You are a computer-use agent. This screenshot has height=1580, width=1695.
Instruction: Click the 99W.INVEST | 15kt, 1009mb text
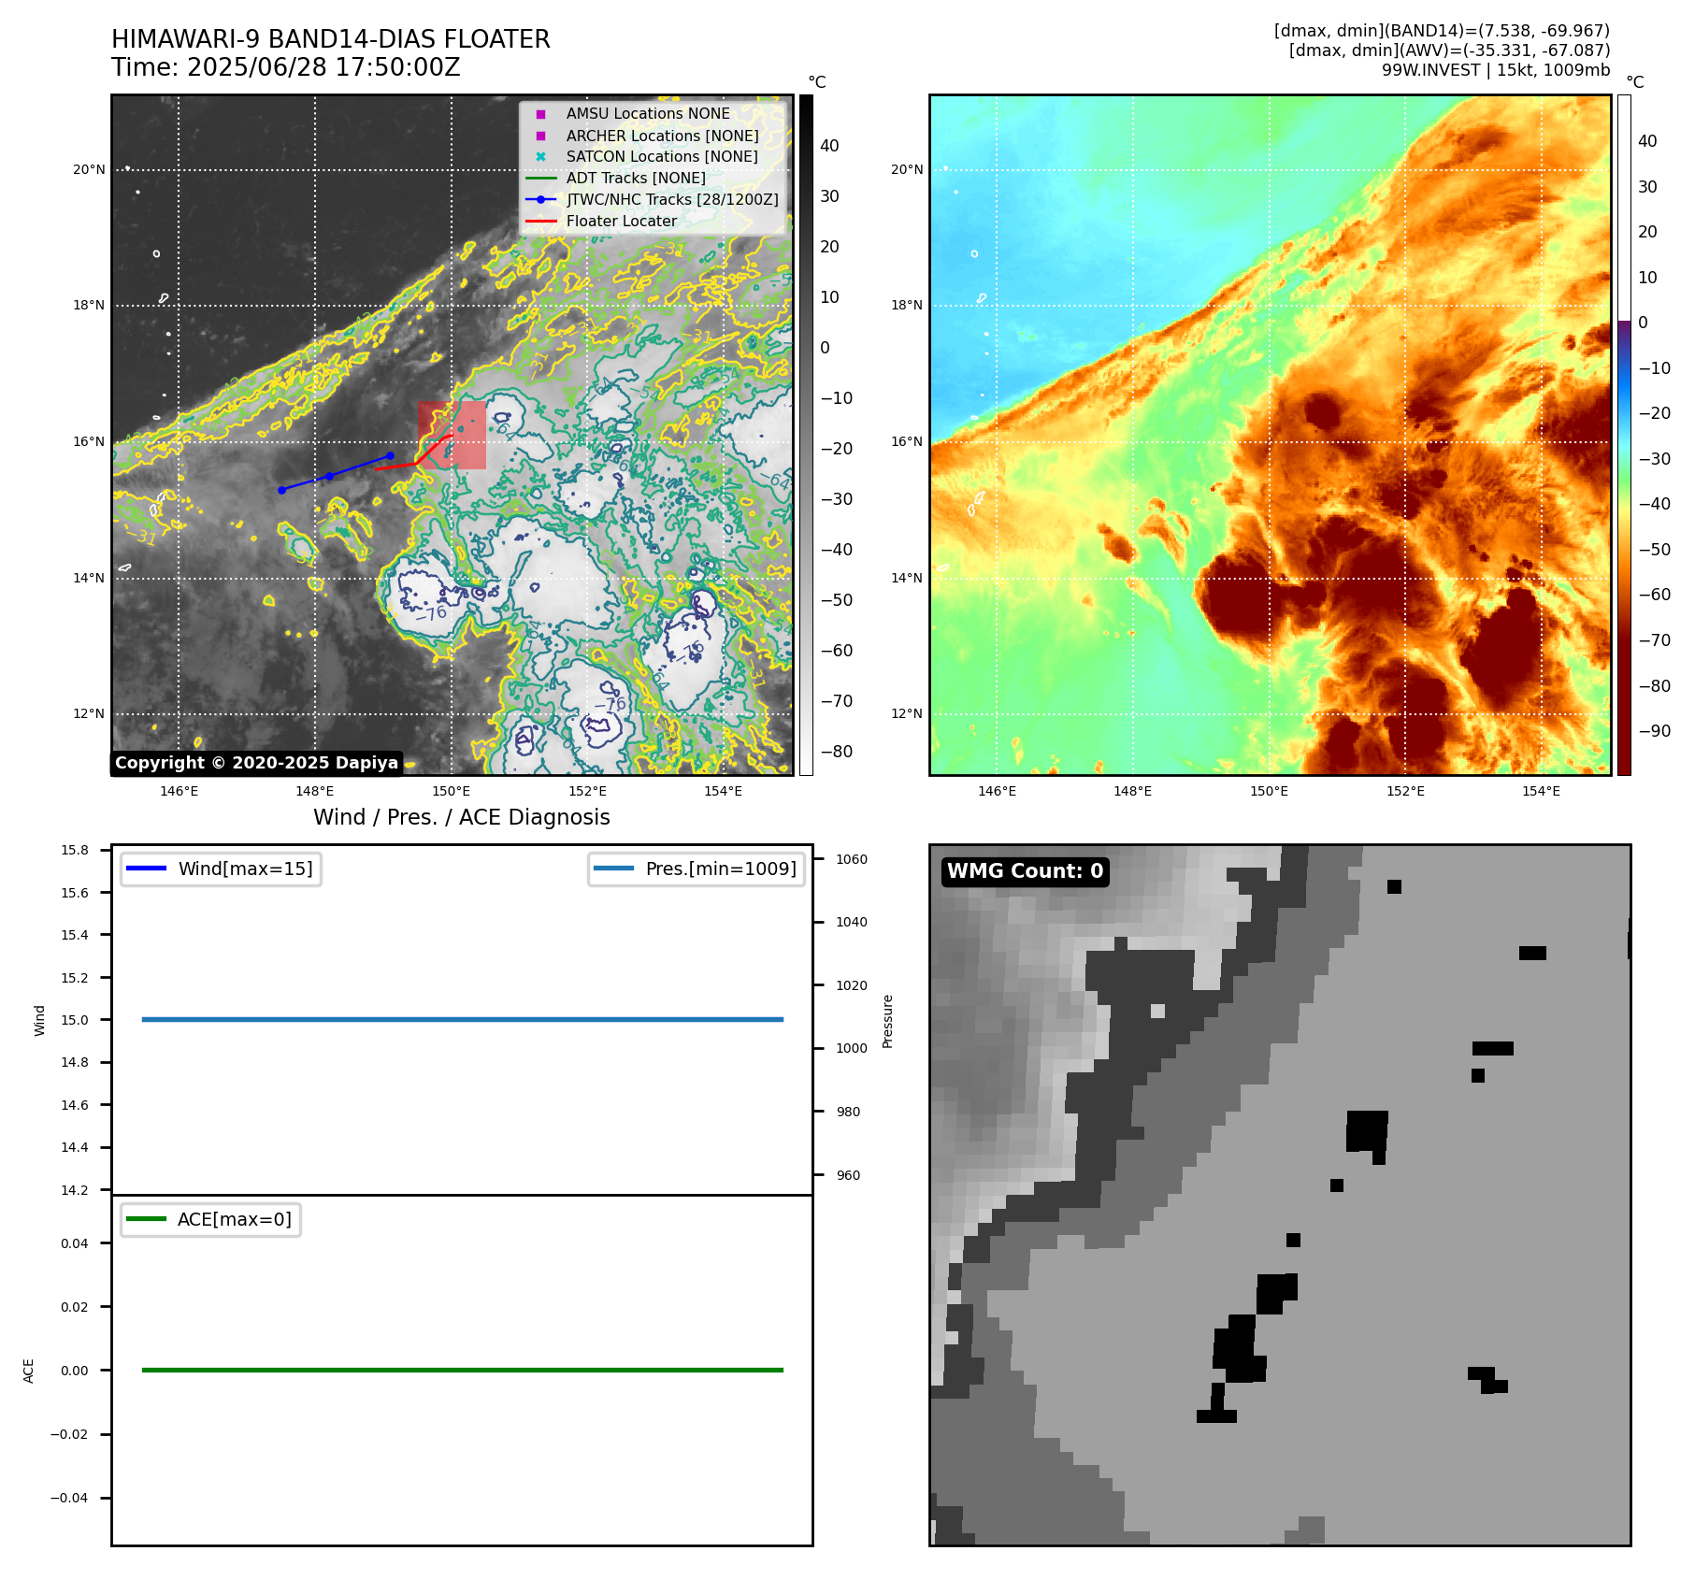pos(1496,70)
